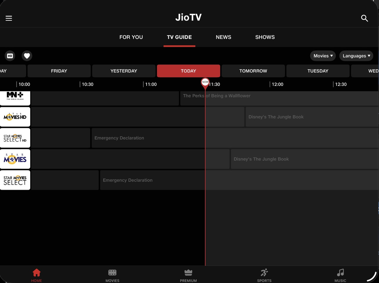Expand the Movies category dropdown
Viewport: 379px width, 283px height.
(x=323, y=56)
